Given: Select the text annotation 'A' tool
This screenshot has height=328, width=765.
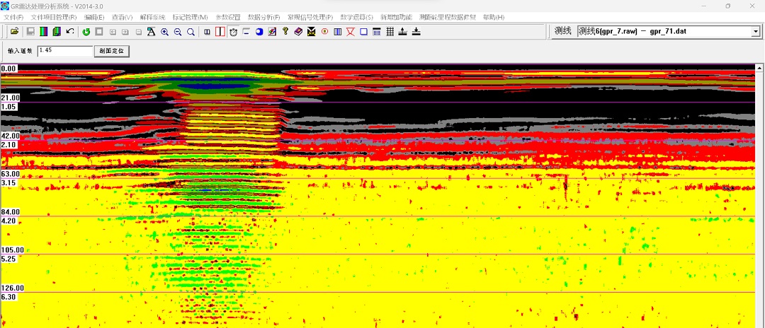Looking at the screenshot, I should click(x=152, y=32).
